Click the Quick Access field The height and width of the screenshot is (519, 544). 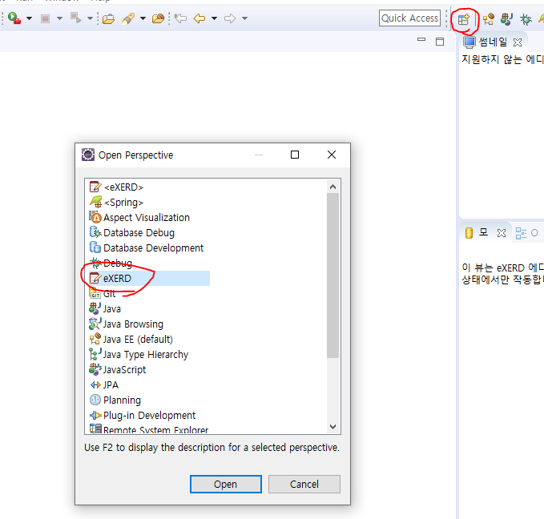coord(409,18)
